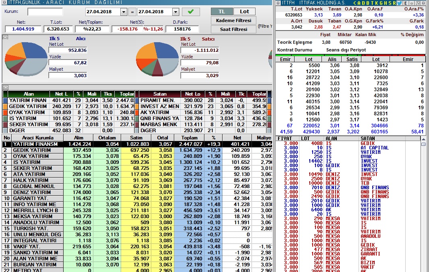Click the 'Alis' header in order book
The width and height of the screenshot is (429, 272).
pos(332,59)
